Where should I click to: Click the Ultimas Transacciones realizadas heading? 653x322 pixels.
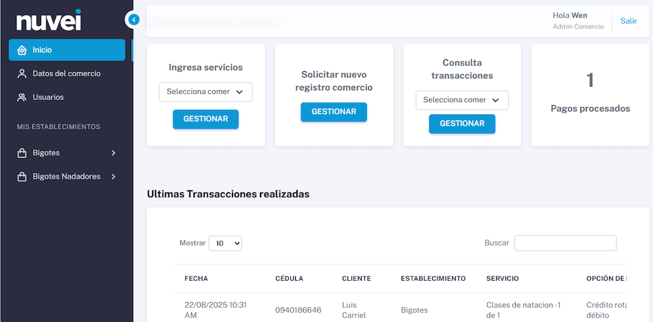click(x=228, y=194)
